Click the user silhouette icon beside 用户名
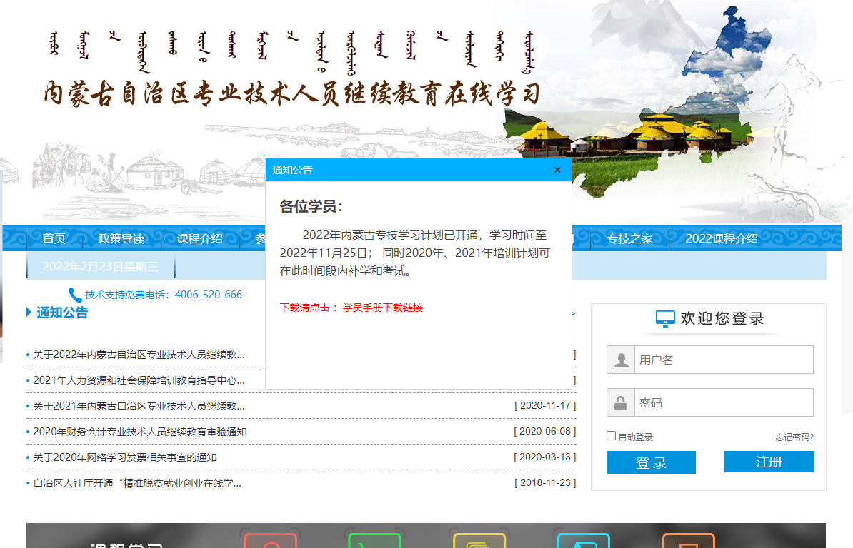853x548 pixels. [x=621, y=360]
